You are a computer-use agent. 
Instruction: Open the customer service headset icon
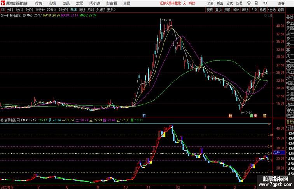pos(249,3)
